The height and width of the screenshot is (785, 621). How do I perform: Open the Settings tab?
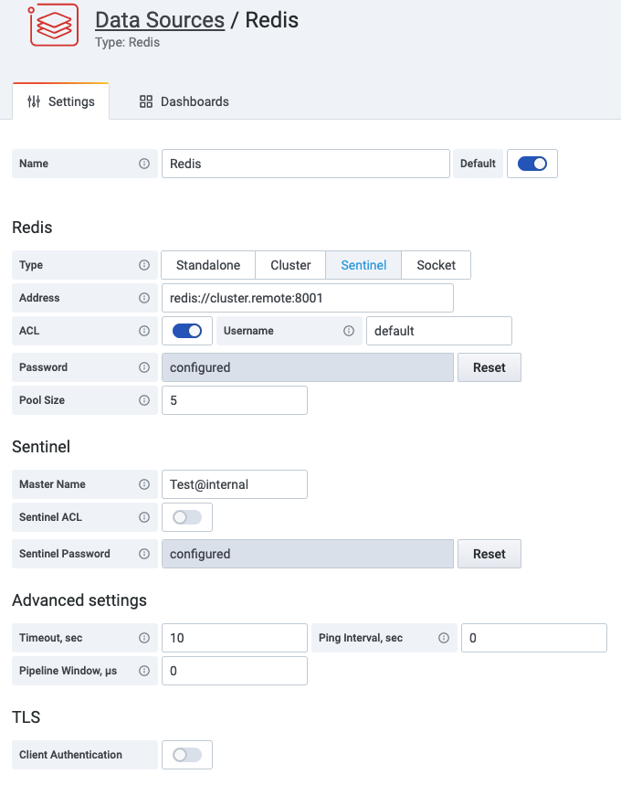point(61,101)
